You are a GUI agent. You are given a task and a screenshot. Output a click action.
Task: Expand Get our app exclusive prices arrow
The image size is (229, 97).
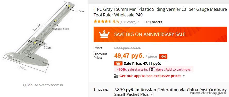184,76
